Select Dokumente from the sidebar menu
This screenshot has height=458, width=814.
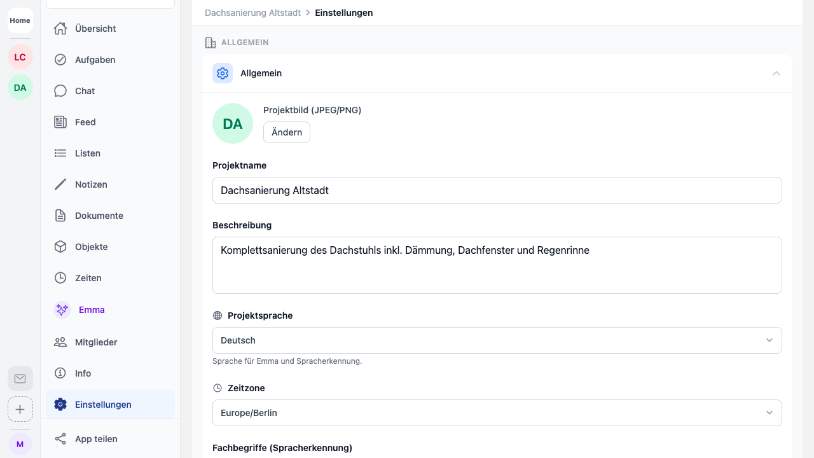(99, 216)
